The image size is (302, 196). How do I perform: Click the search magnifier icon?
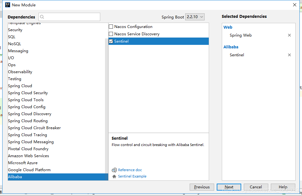pos(42,17)
